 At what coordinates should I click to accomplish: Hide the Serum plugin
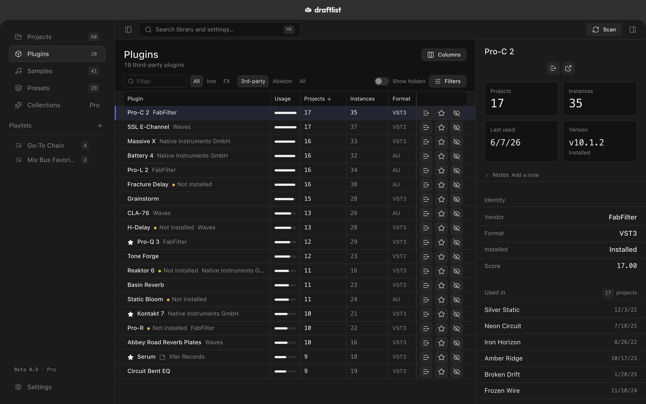pyautogui.click(x=457, y=357)
